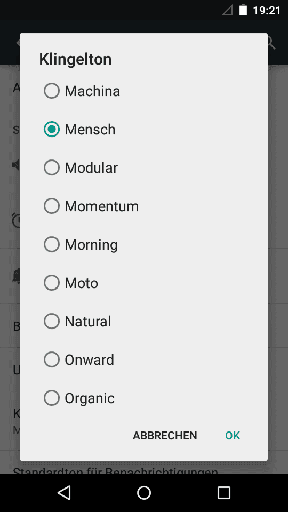Image resolution: width=288 pixels, height=512 pixels.
Task: Pick the Morning ringtone radio button
Action: click(x=52, y=245)
